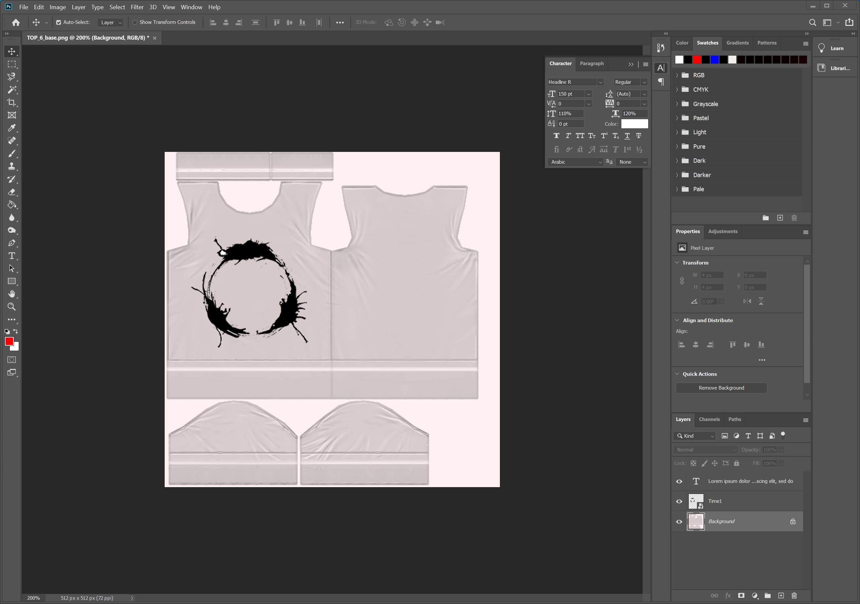Screen dimensions: 860x604
Task: Click the Magic Wand tool
Action: pos(11,89)
